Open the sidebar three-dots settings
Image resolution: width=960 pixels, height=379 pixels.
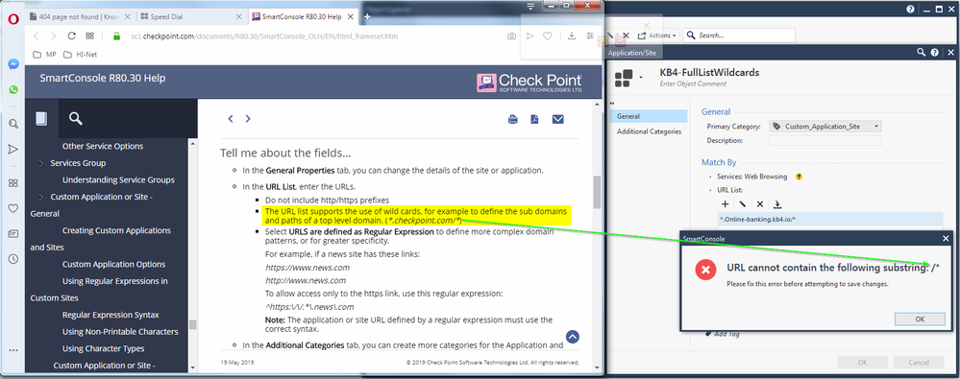coord(12,350)
